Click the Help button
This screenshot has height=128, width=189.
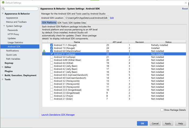tap(181, 123)
